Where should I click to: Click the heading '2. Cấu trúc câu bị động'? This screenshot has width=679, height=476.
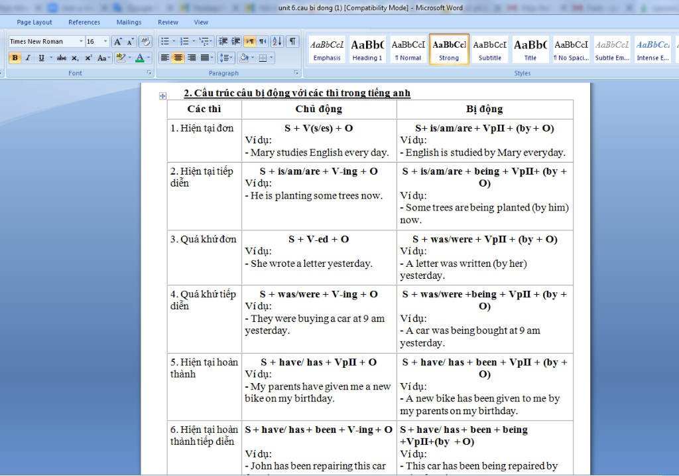pyautogui.click(x=297, y=93)
